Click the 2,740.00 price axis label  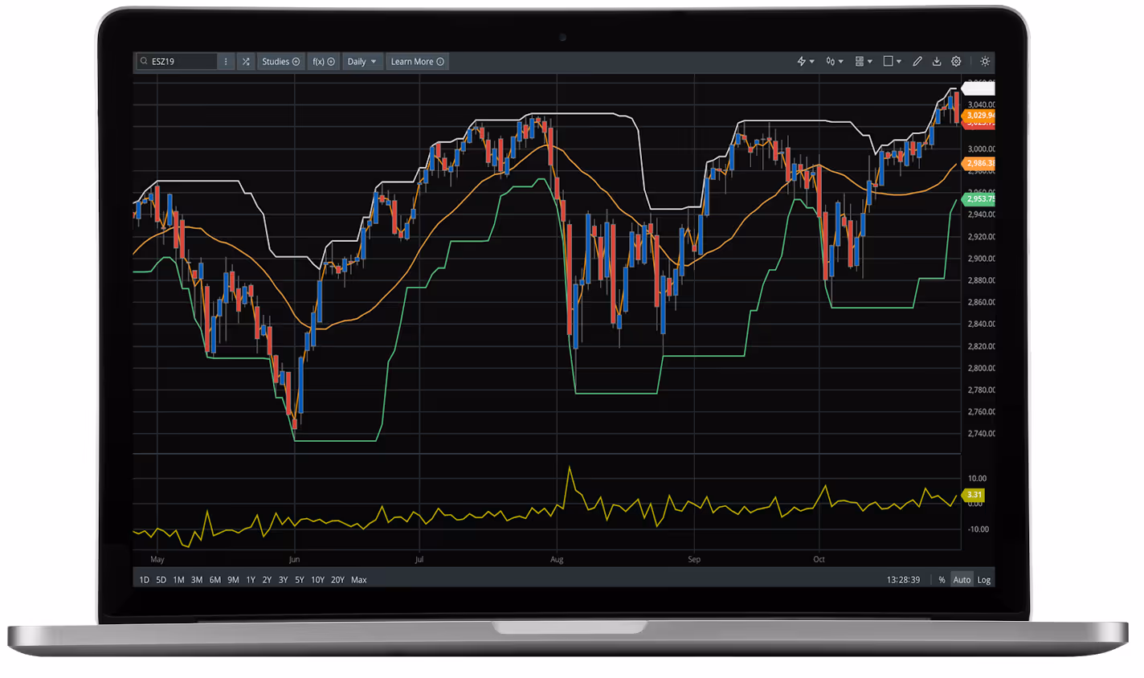[981, 434]
